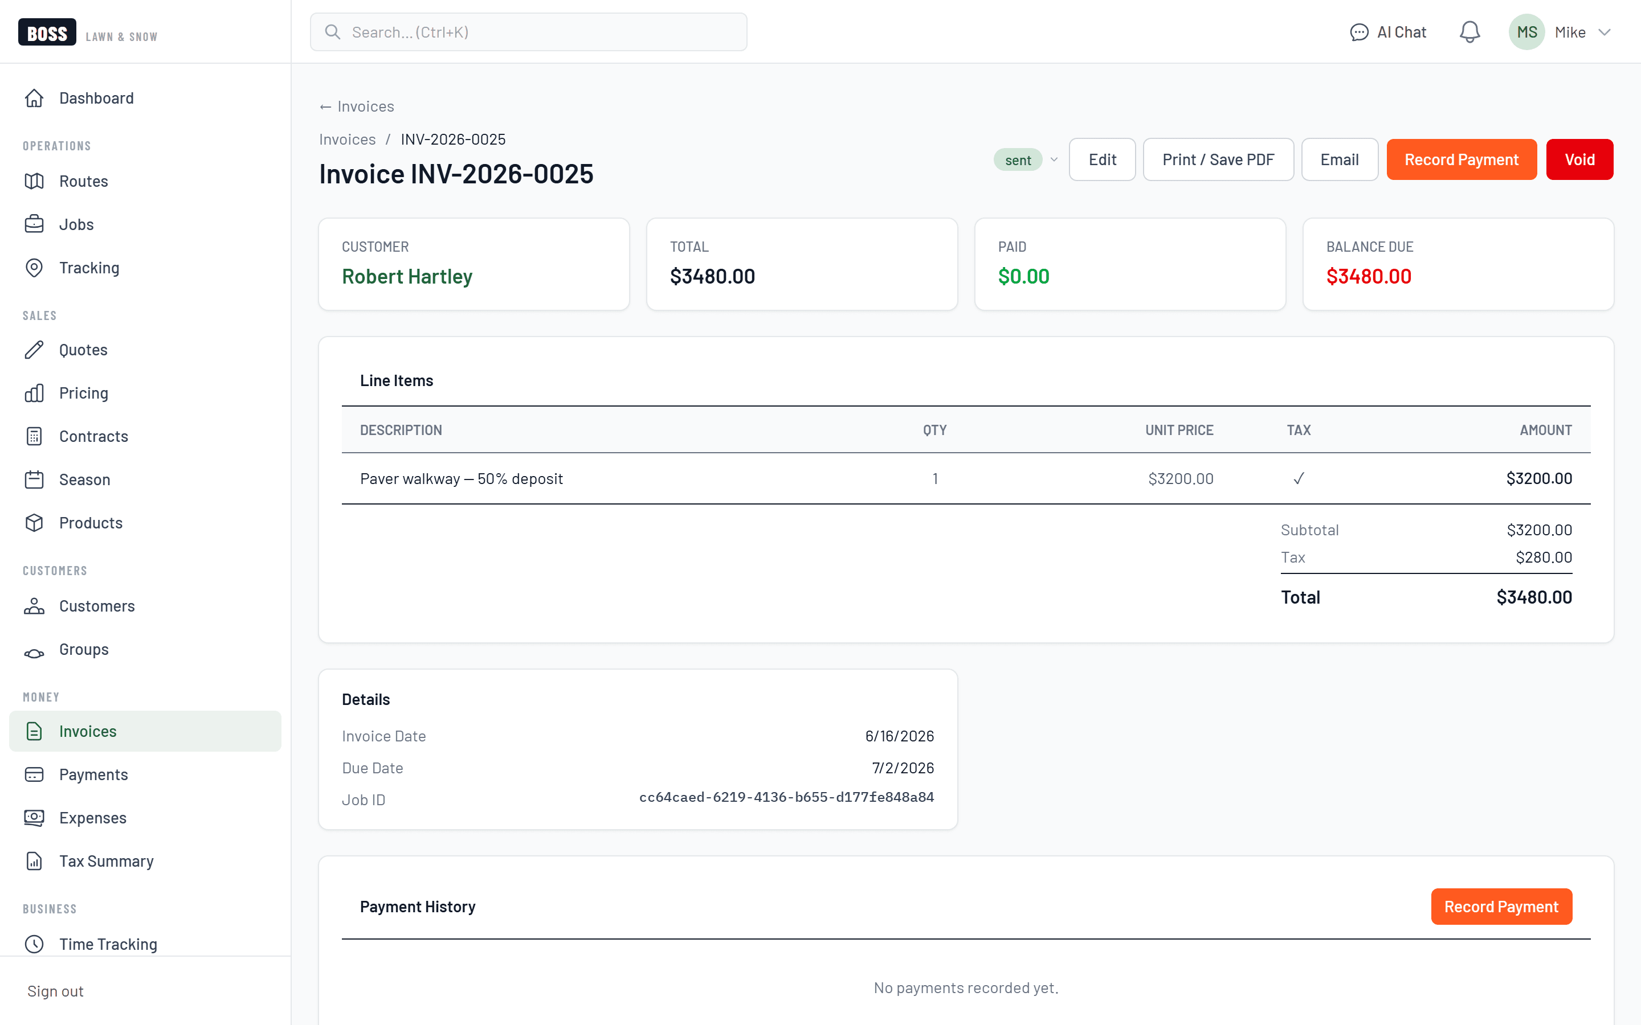
Task: Click the Customers people icon
Action: coord(34,606)
